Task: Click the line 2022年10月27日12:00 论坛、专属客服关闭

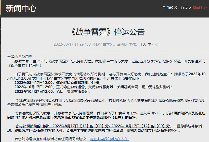Action: (x=53, y=92)
